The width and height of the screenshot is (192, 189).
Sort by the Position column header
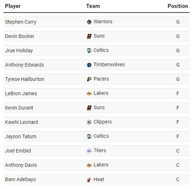(178, 6)
